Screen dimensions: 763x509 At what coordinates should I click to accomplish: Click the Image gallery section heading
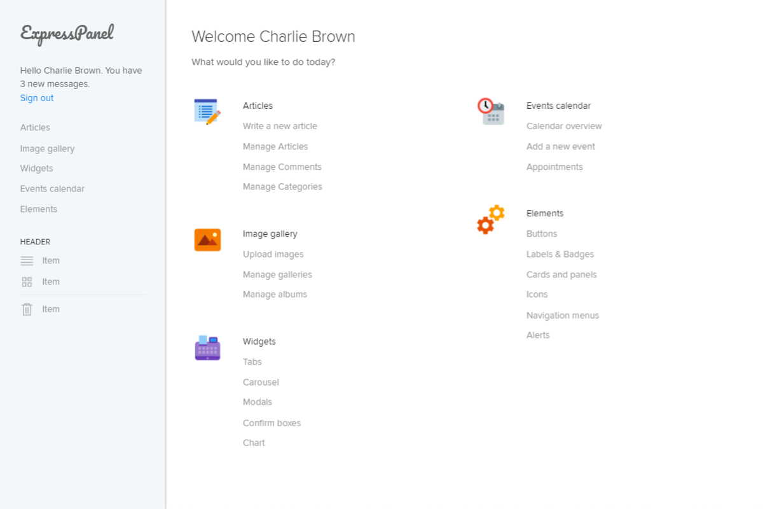(270, 234)
